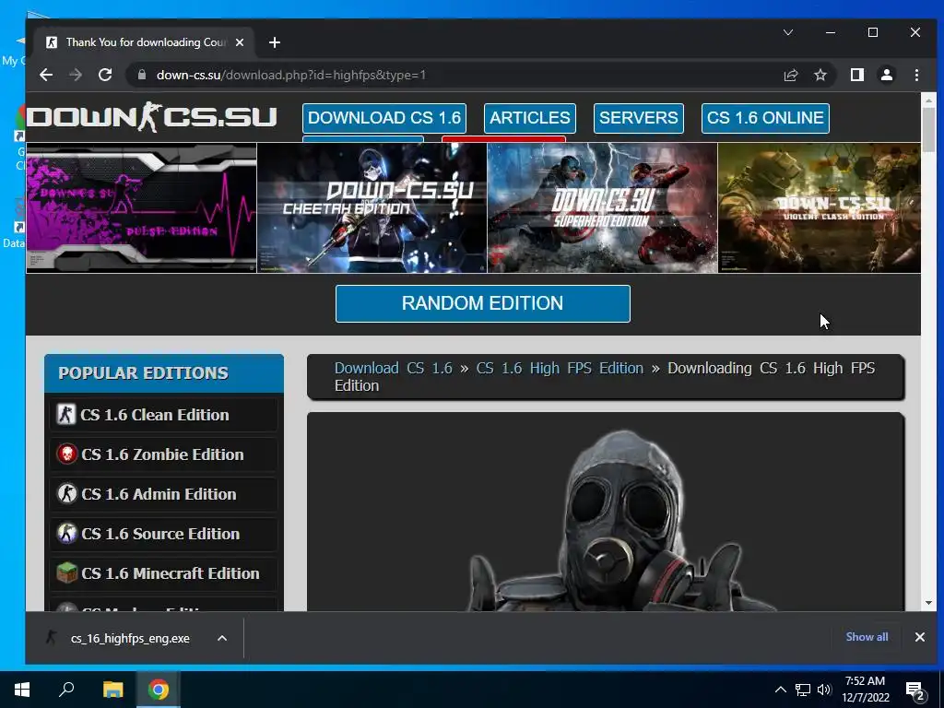Viewport: 944px width, 708px height.
Task: Show hidden system tray icons
Action: (x=780, y=690)
